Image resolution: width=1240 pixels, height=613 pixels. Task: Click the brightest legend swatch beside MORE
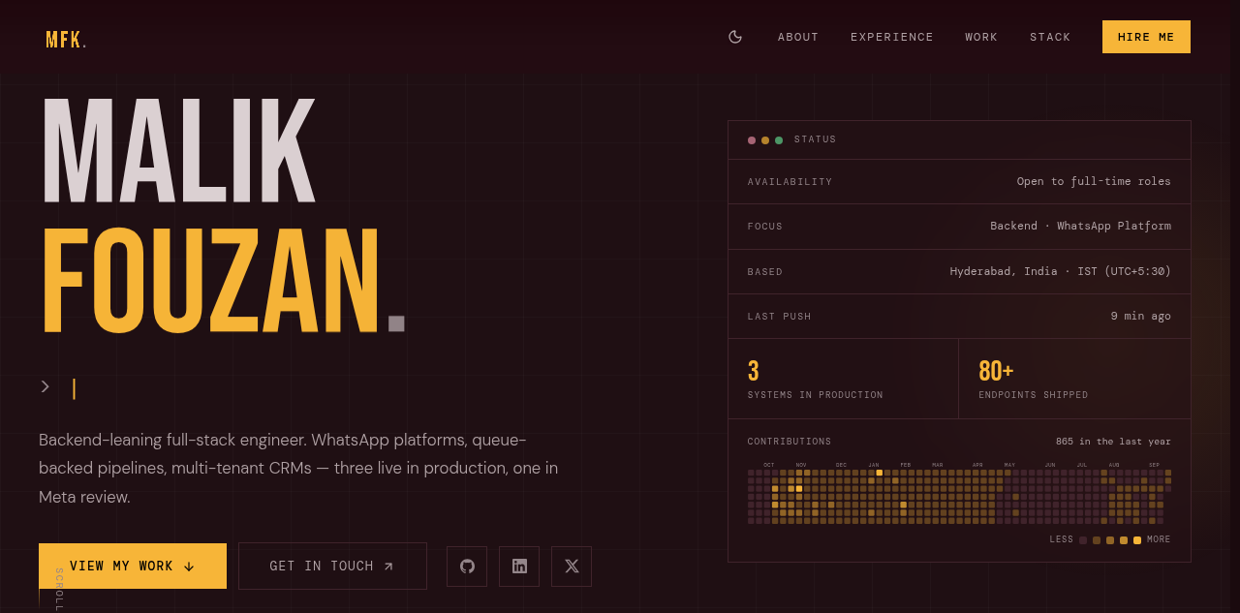pyautogui.click(x=1137, y=540)
